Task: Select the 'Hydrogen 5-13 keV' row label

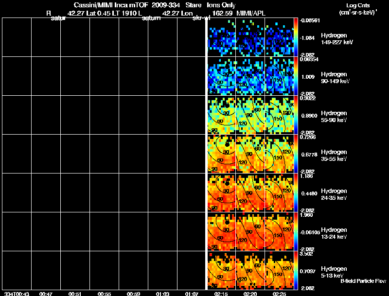Action: 334,272
